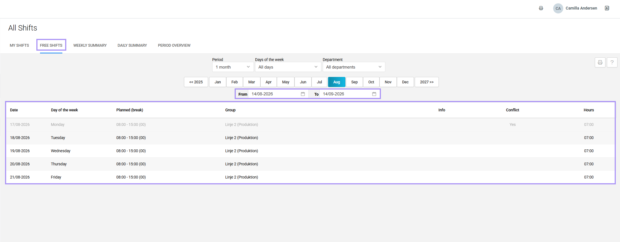The height and width of the screenshot is (242, 620).
Task: Open the To date calendar picker
Action: (374, 94)
